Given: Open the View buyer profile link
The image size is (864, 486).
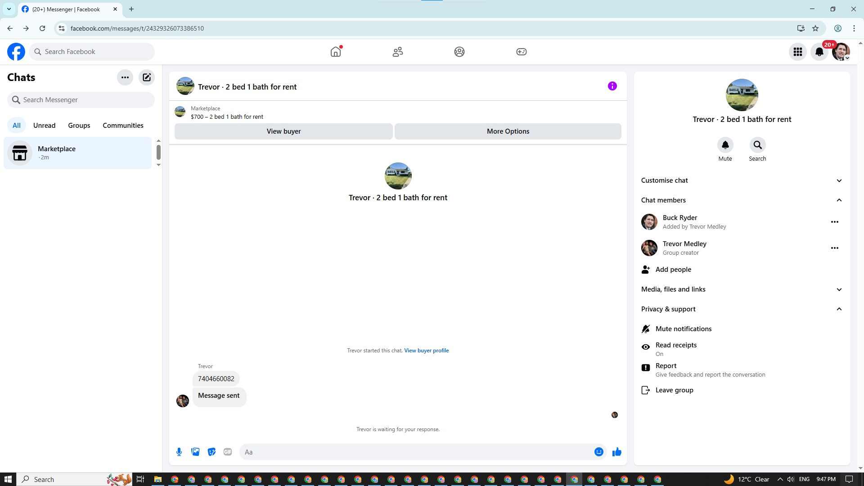Looking at the screenshot, I should point(426,351).
